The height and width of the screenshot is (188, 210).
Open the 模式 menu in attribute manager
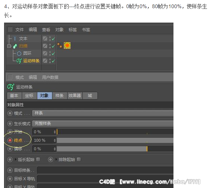pos(20,77)
